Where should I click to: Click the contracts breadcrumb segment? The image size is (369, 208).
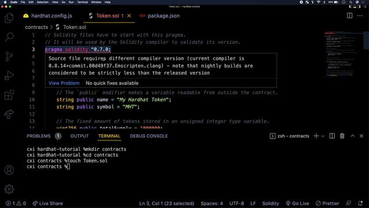tap(36, 27)
